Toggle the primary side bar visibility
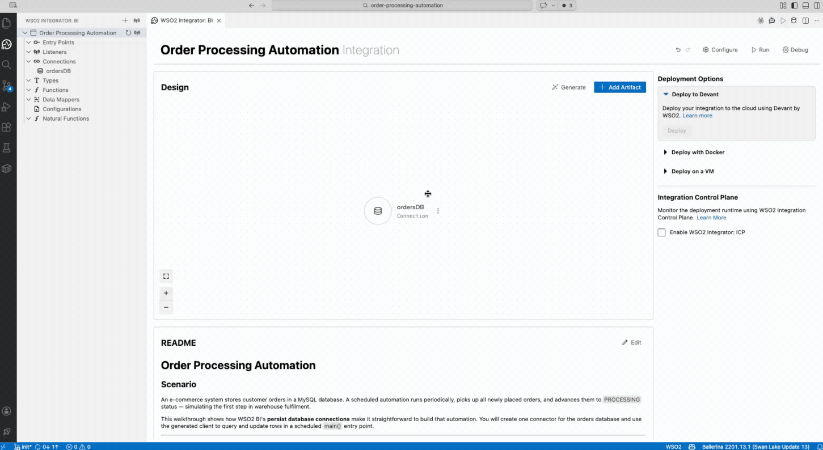Screen dimensions: 823x450 pos(794,6)
